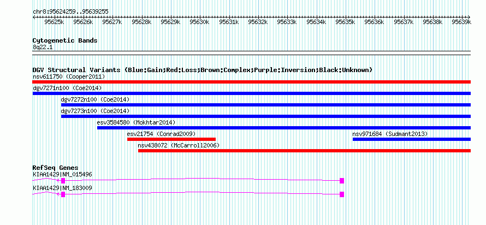The height and width of the screenshot is (225, 486).
Task: Click the blue gain bar for dgv7273n100
Action: pyautogui.click(x=265, y=116)
